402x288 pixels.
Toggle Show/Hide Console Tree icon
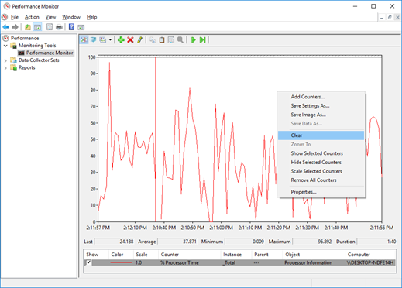[x=37, y=27]
